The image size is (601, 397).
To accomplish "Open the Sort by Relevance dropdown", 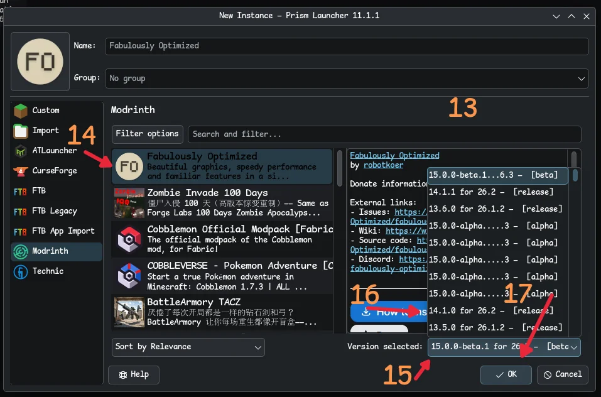I will (x=188, y=347).
